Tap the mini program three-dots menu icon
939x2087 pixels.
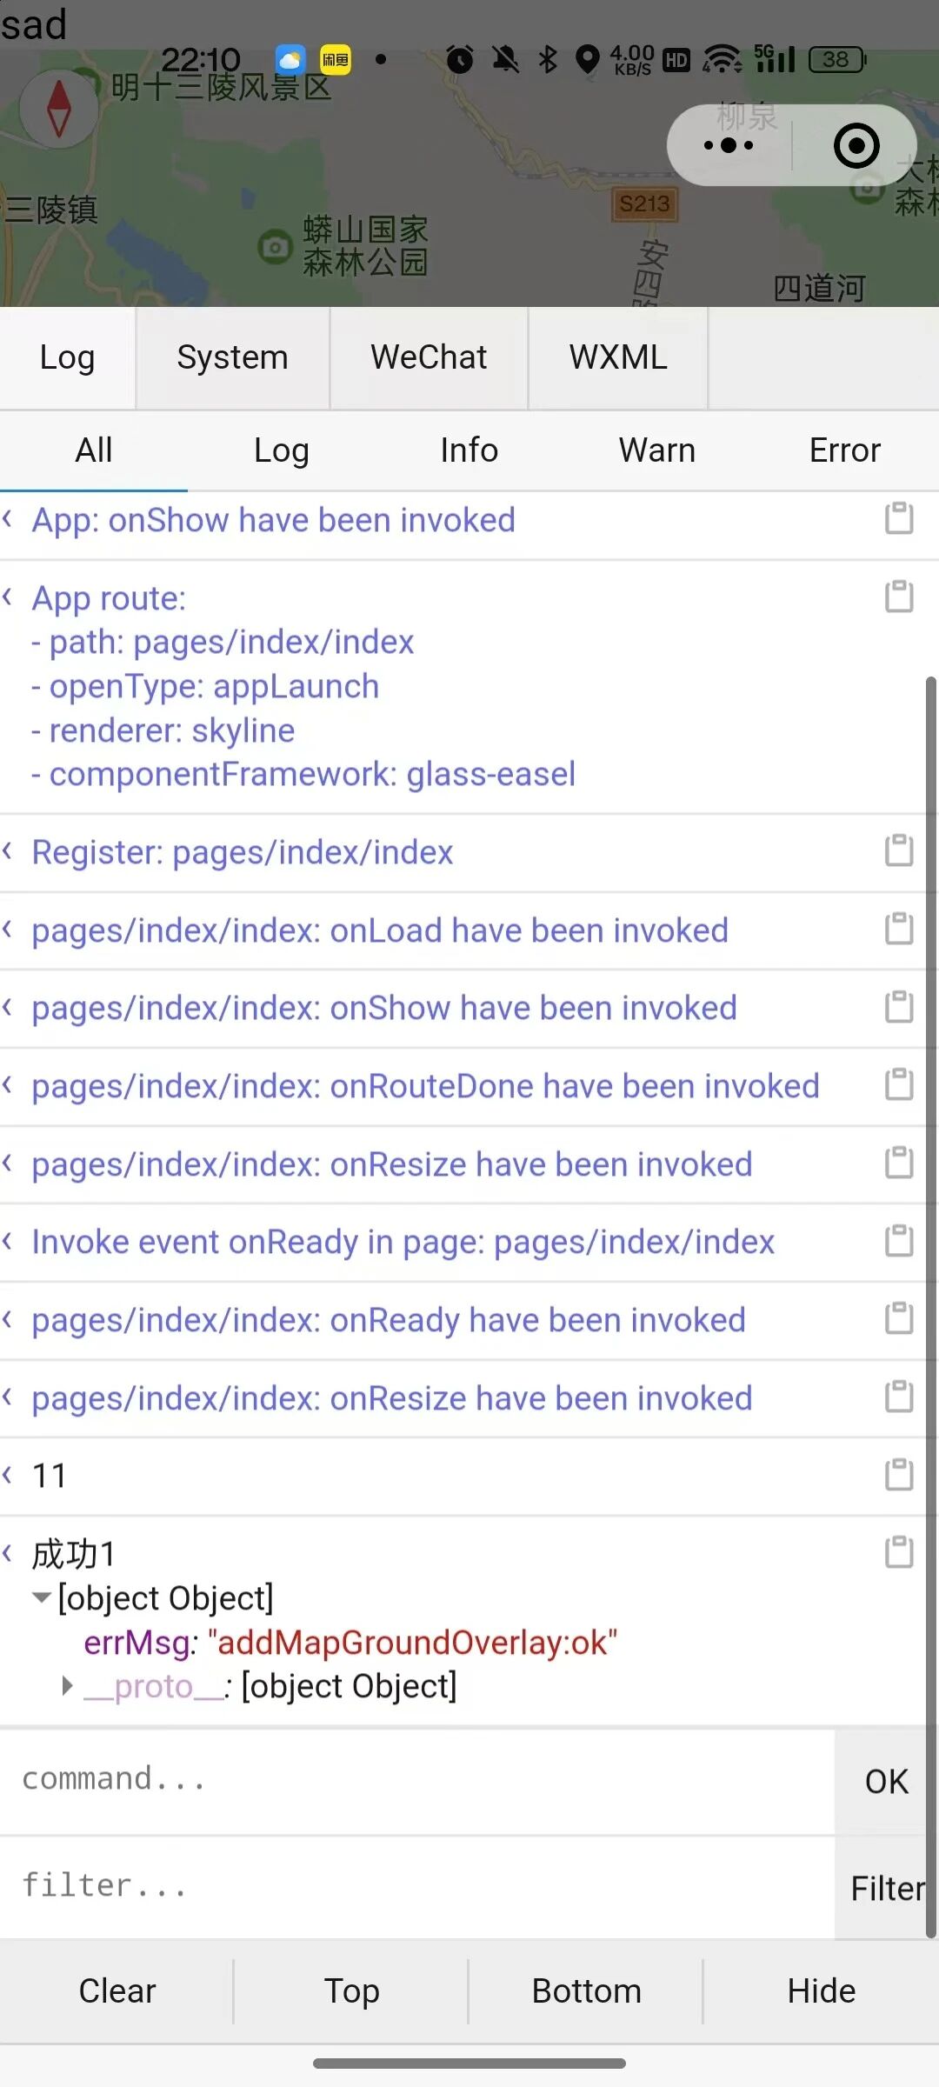[729, 145]
